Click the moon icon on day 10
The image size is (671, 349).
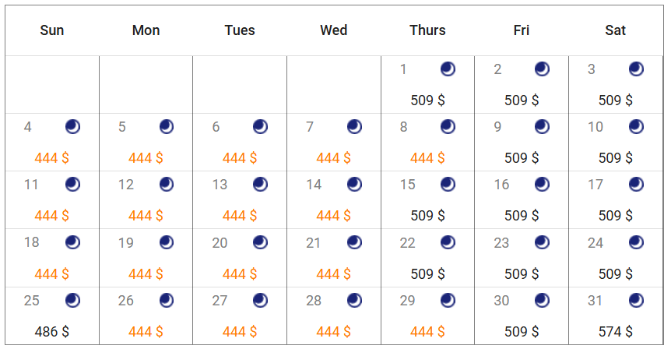(636, 127)
